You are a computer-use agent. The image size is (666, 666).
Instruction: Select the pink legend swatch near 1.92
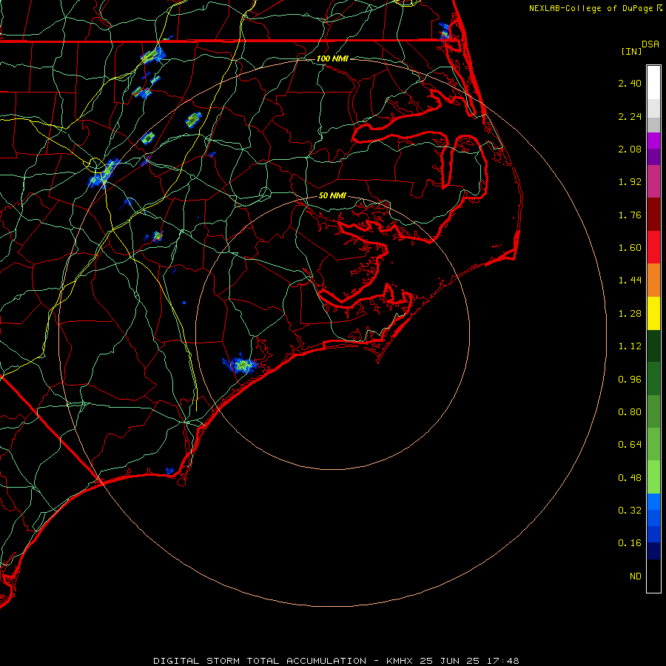[653, 181]
